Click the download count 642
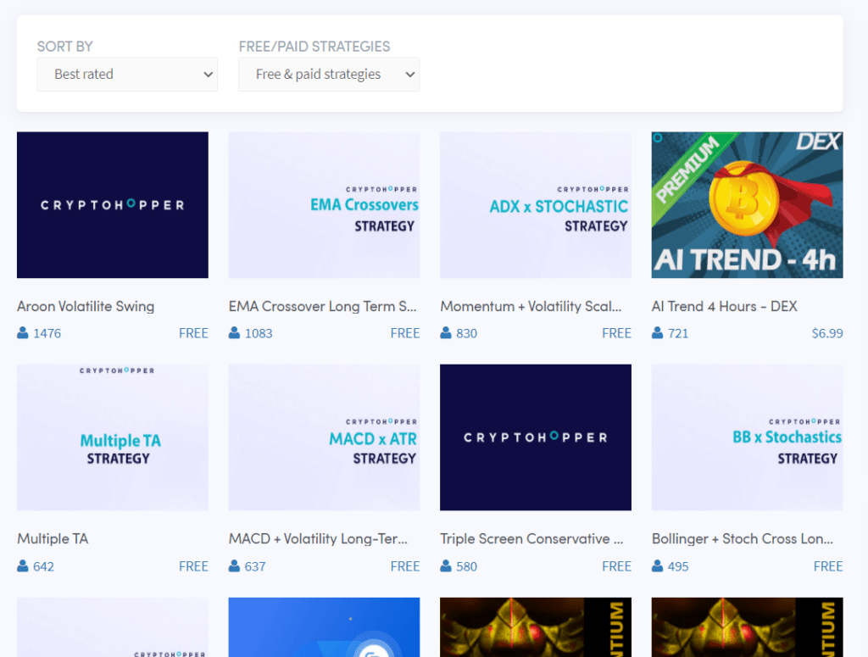The image size is (868, 657). click(x=43, y=566)
